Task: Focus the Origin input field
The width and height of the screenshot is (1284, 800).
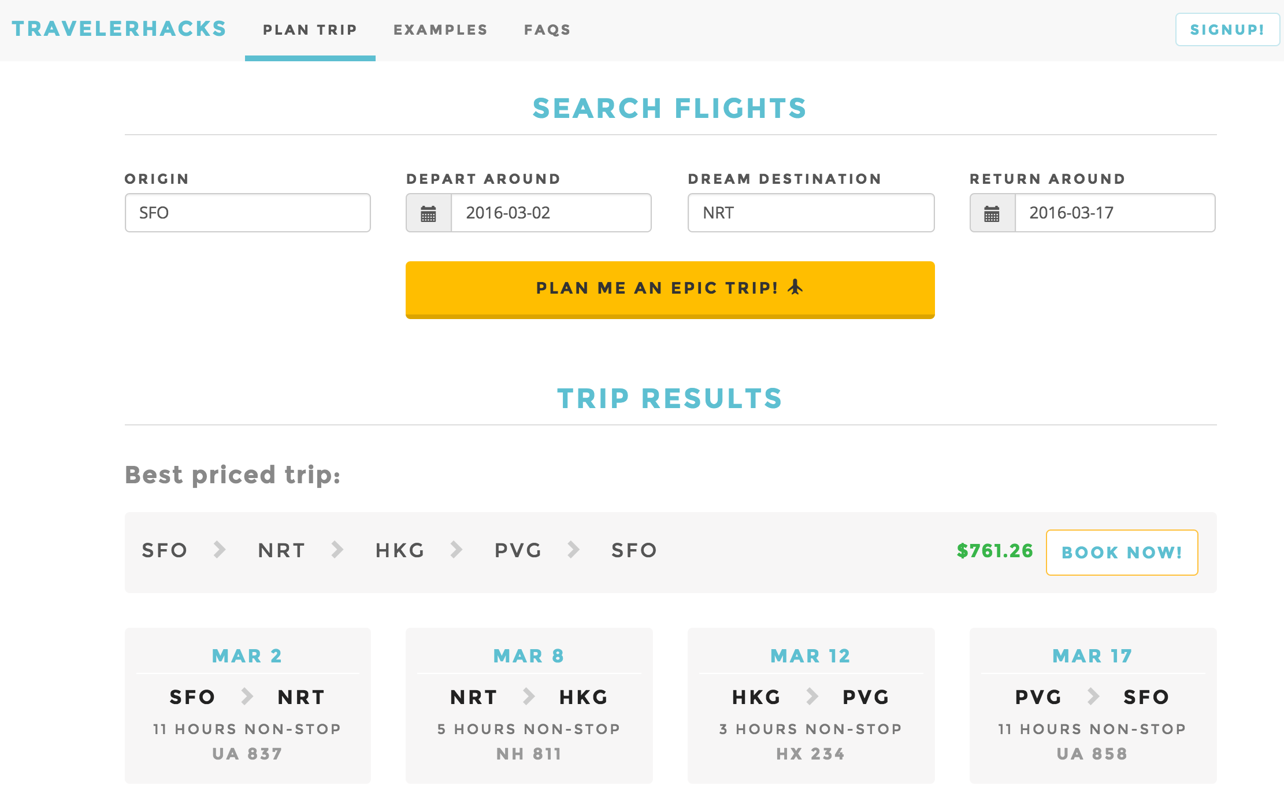Action: (x=247, y=213)
